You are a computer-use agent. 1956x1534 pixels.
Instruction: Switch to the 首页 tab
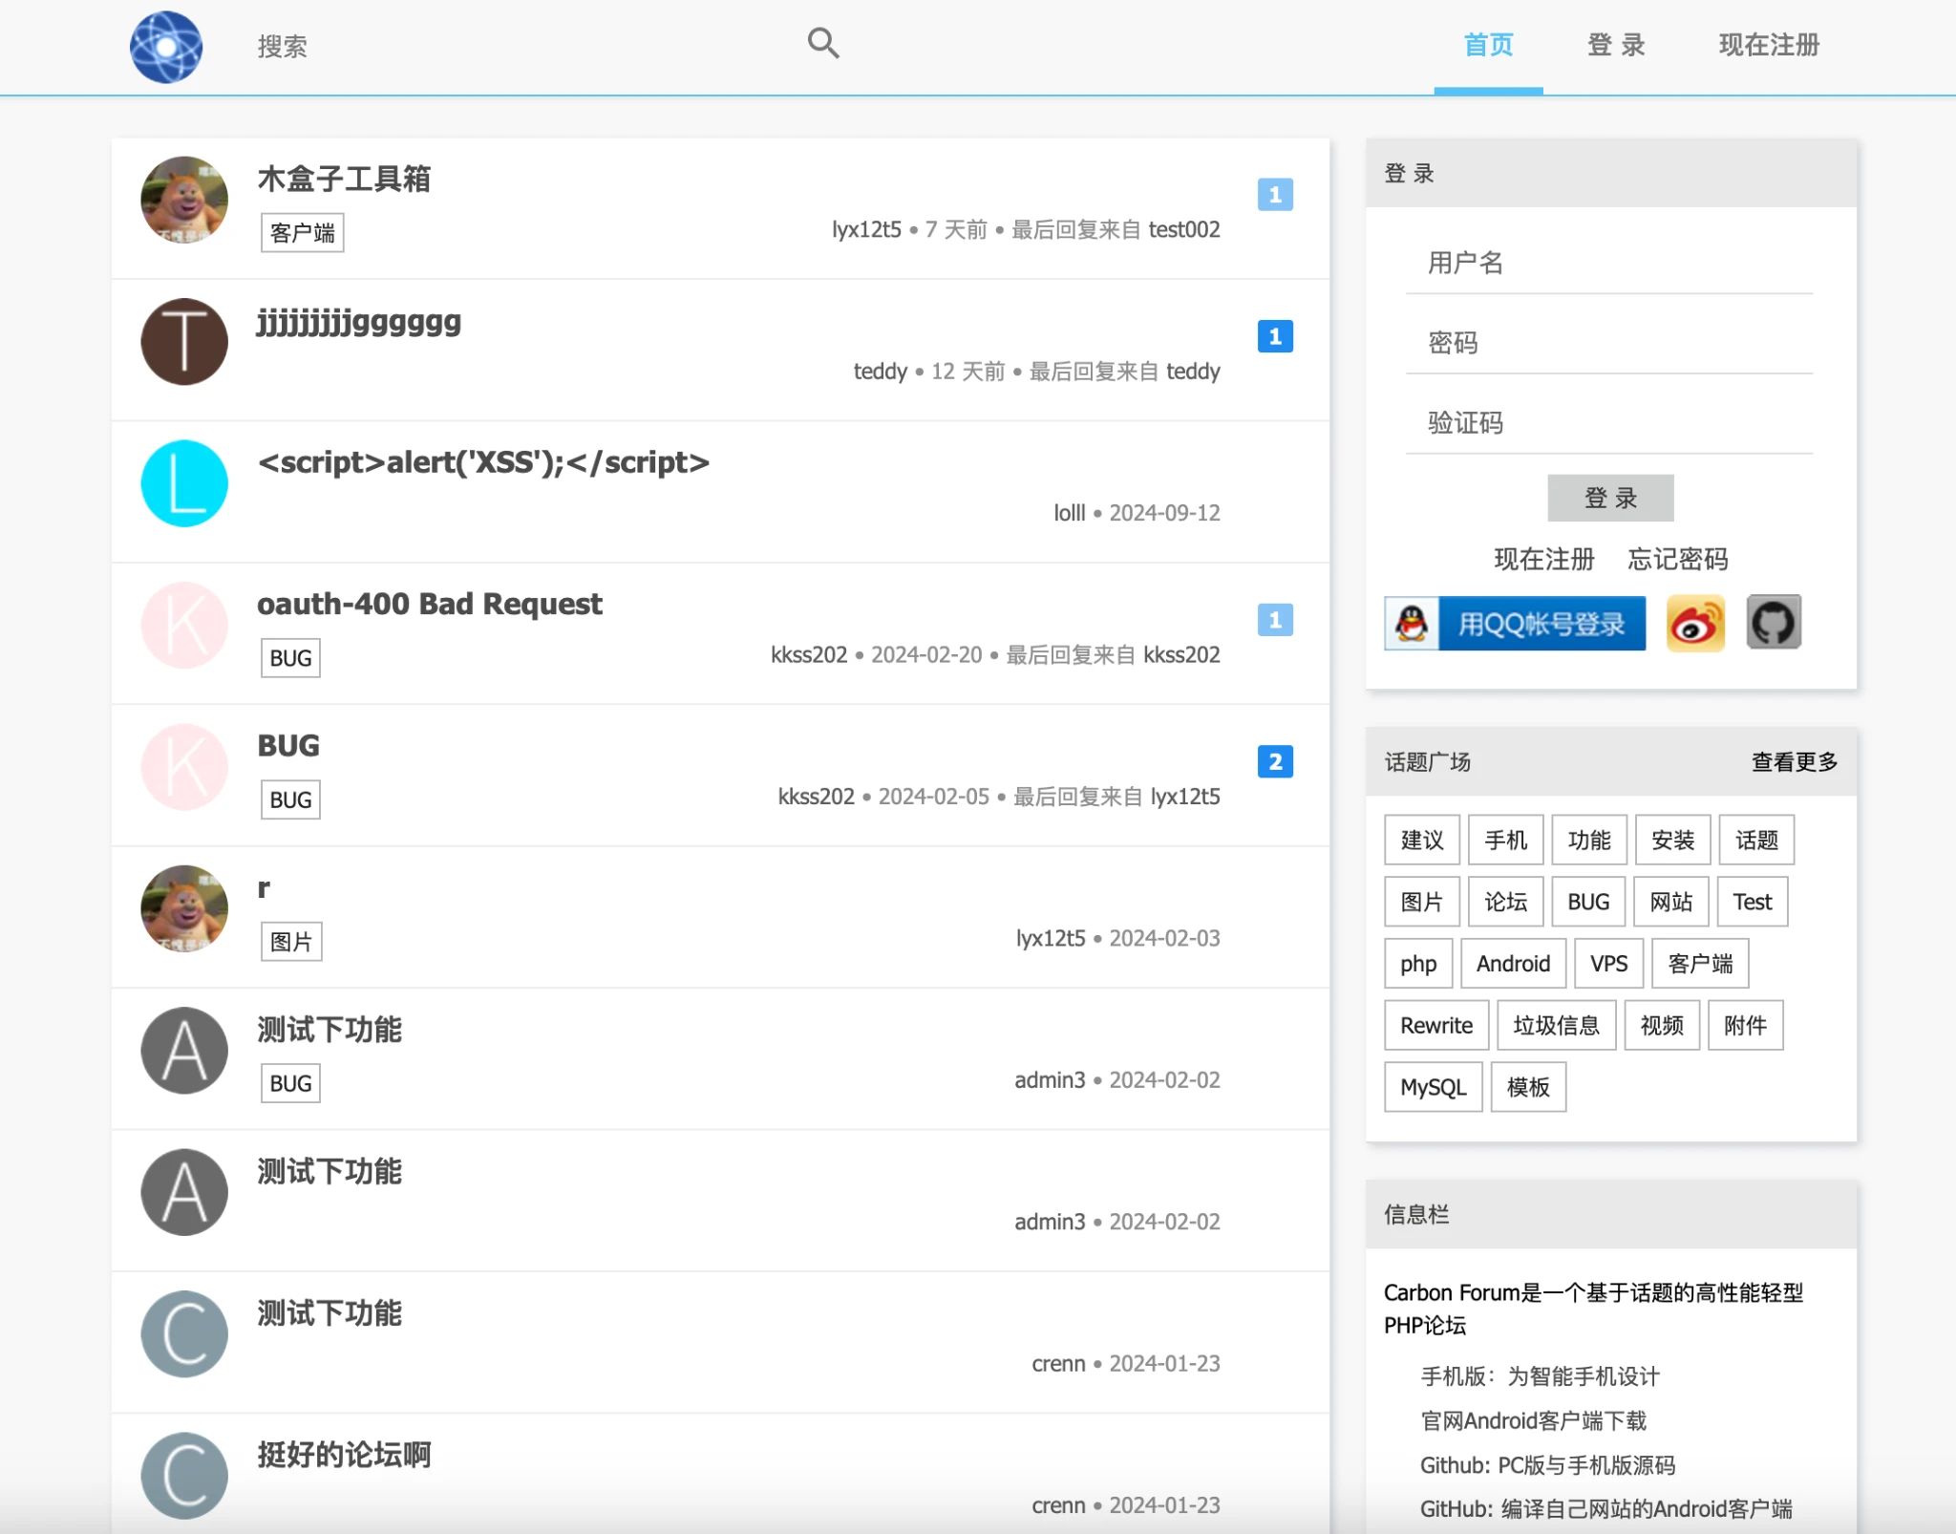[x=1488, y=46]
